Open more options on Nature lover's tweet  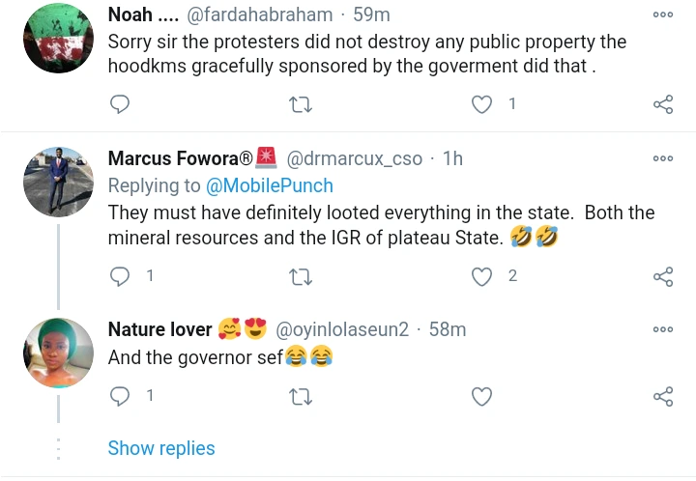[663, 329]
